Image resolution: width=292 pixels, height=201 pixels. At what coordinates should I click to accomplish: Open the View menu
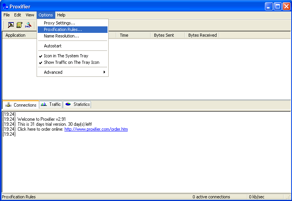click(30, 15)
